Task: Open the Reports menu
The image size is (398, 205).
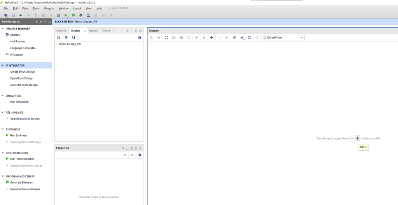Action: coord(49,9)
